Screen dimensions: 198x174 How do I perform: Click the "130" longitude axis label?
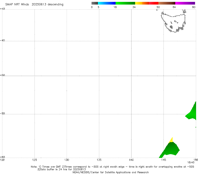(x=67, y=160)
